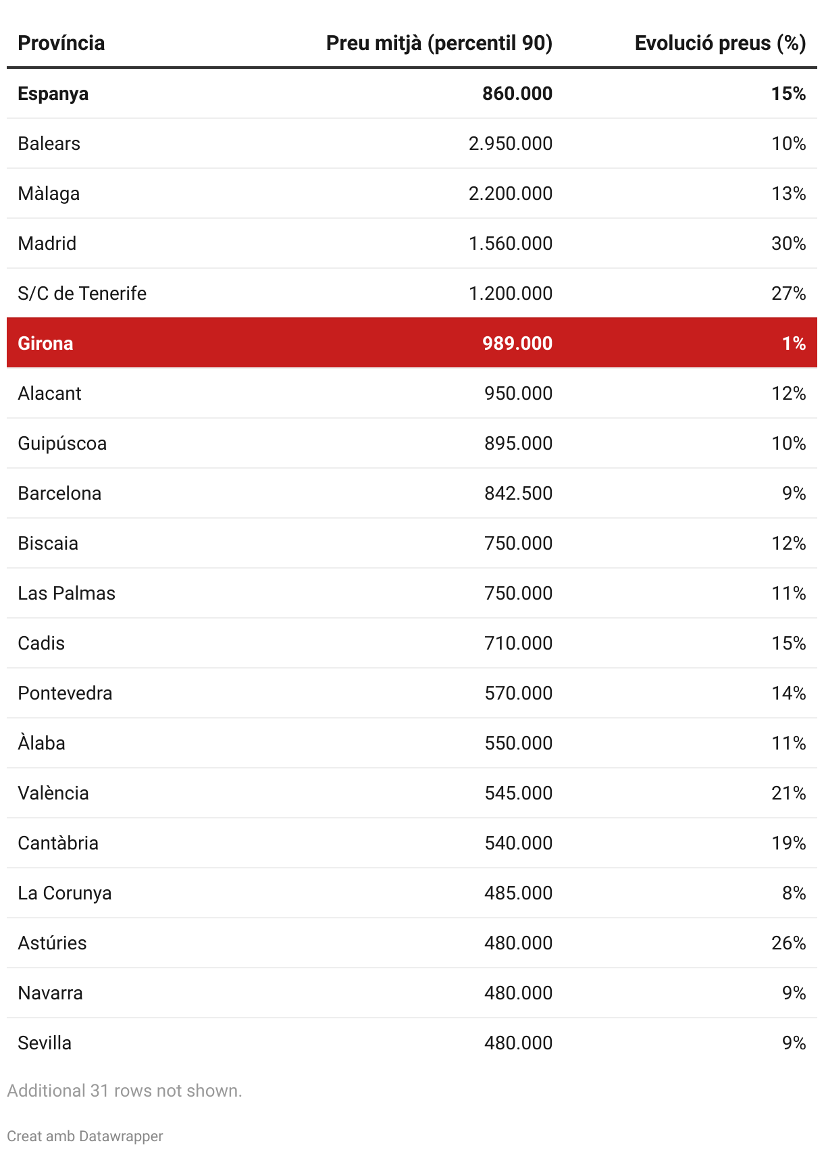Click Astúries 26% evolution value

[788, 943]
